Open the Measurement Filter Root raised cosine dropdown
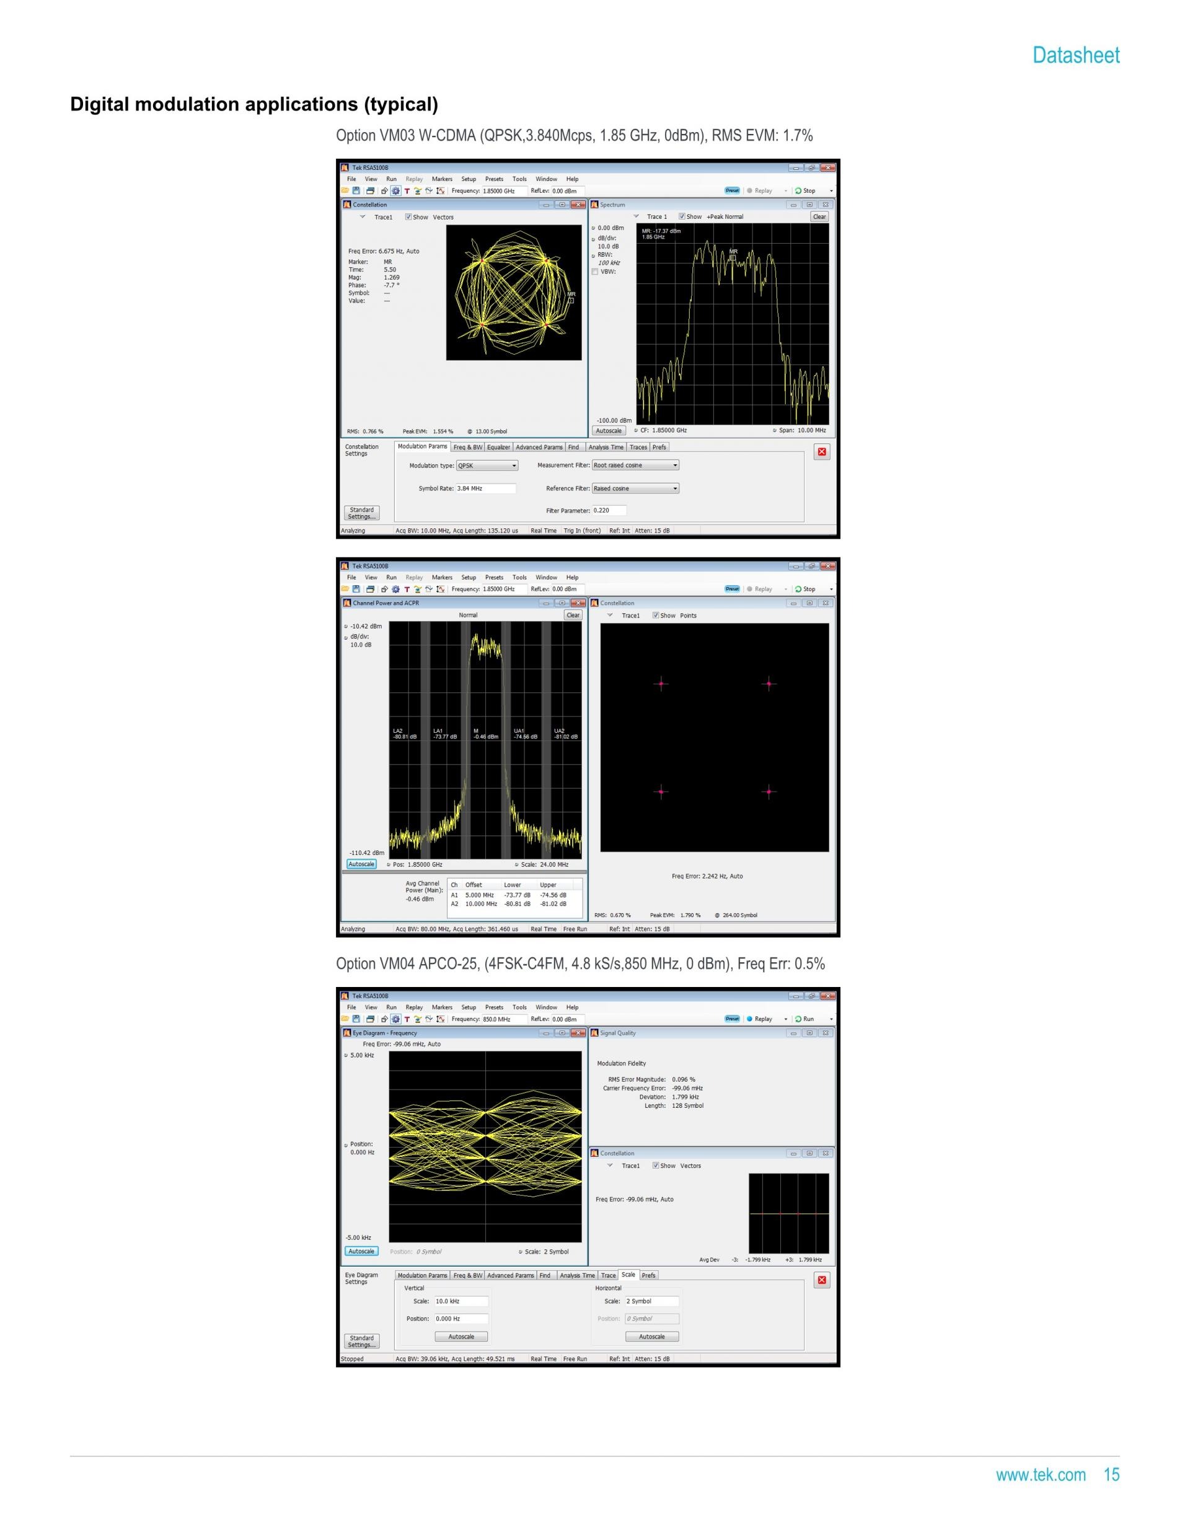 pyautogui.click(x=635, y=466)
